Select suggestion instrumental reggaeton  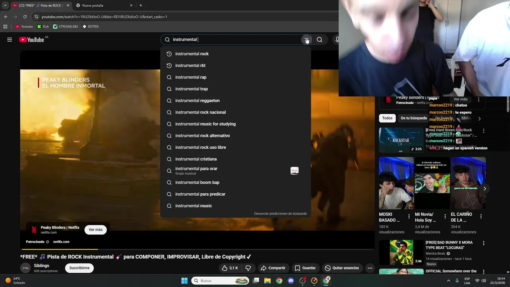[x=235, y=100]
